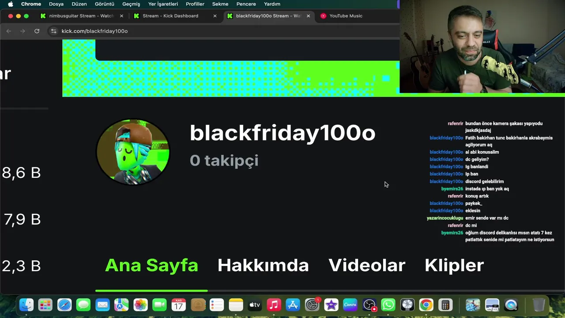565x318 pixels.
Task: Open Maps from the dock
Action: [121, 305]
